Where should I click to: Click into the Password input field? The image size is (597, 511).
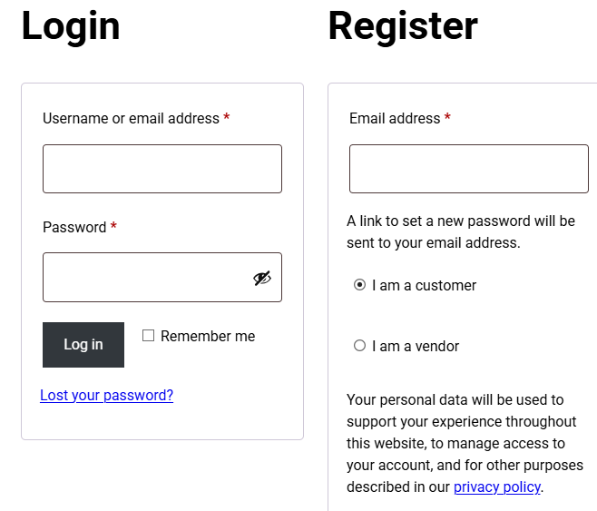coord(145,278)
